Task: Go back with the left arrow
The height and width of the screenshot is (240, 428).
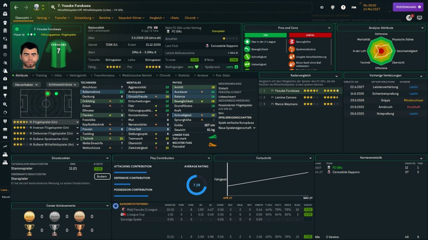Action: tap(15, 7)
